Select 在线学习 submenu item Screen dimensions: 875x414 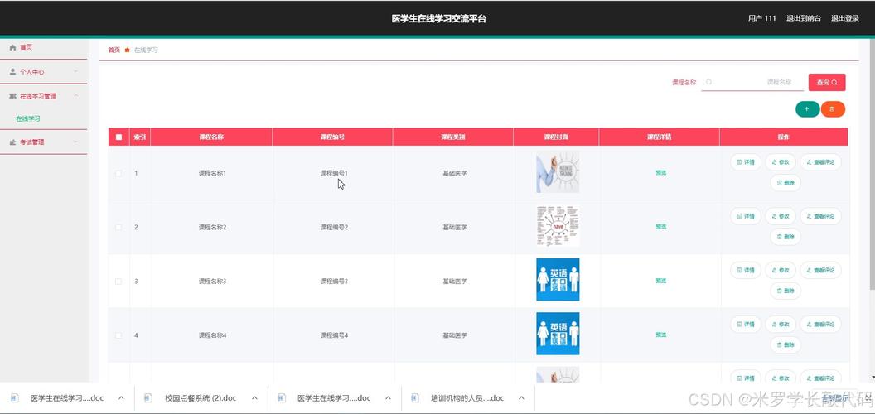coord(28,119)
